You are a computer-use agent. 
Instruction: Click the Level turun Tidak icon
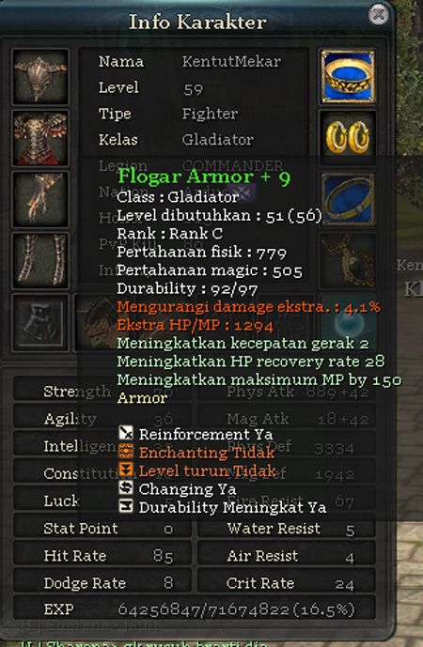[x=126, y=470]
